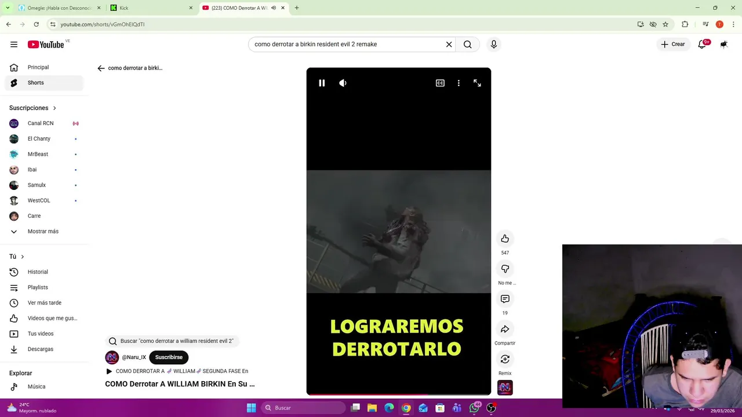Open Ibai channel in sidebar
The image size is (742, 417).
point(44,170)
